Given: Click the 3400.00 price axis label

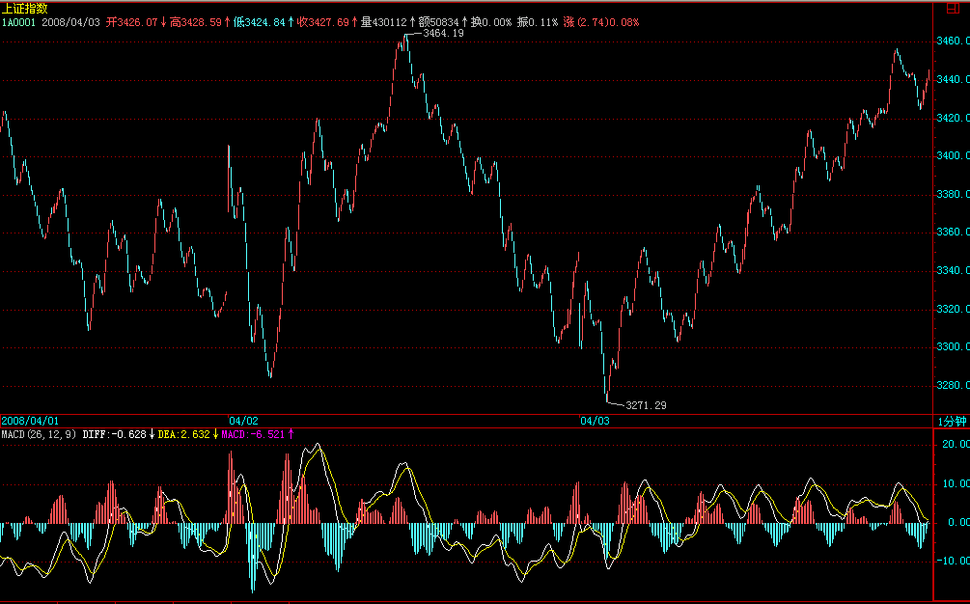Looking at the screenshot, I should click(x=953, y=156).
